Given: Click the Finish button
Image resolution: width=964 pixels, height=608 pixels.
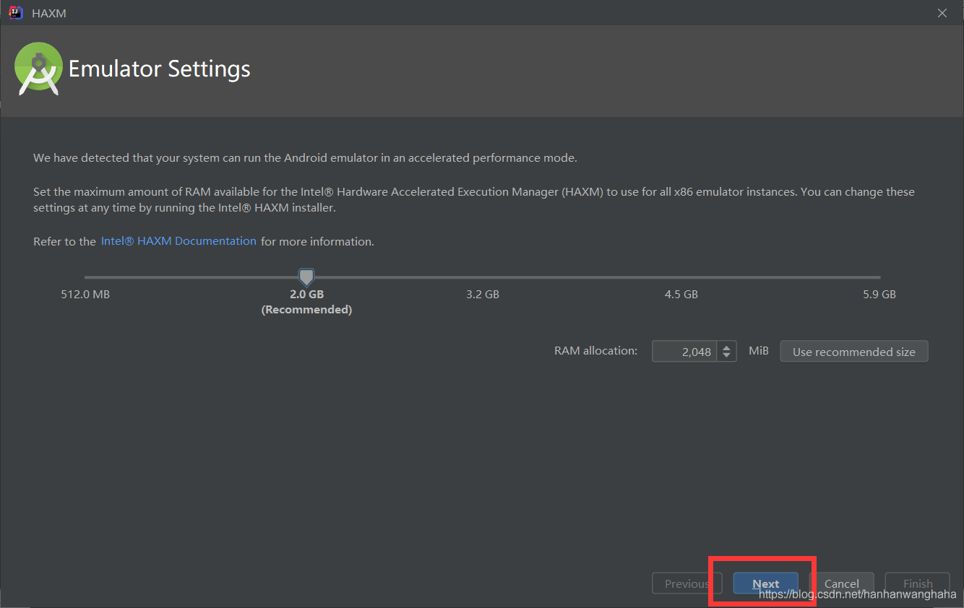Looking at the screenshot, I should tap(918, 583).
